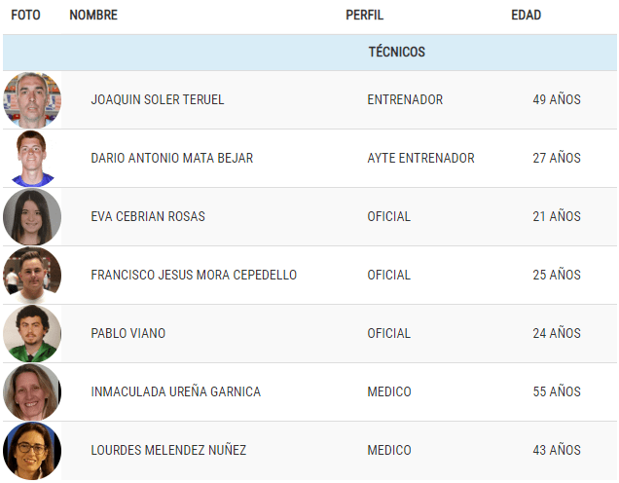Screen dimensions: 619x483
Task: Open Inmaculada Ureña Garnica entry
Action: pos(175,391)
